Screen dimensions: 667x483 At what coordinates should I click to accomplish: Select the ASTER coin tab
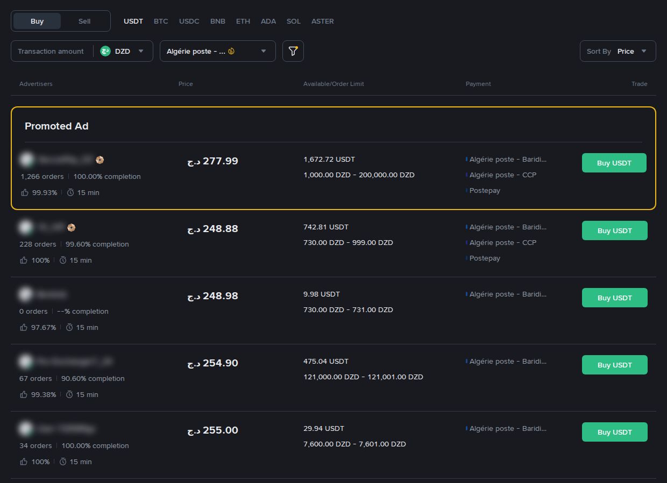tap(323, 21)
